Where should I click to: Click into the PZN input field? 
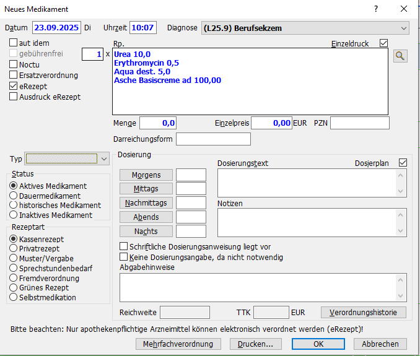click(x=359, y=123)
